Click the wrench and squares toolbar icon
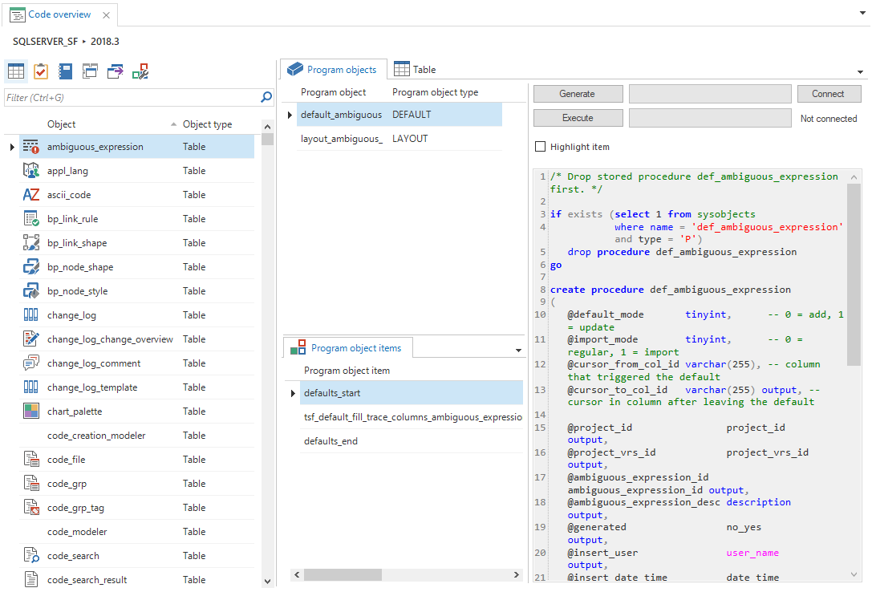This screenshot has height=592, width=872. coord(140,71)
